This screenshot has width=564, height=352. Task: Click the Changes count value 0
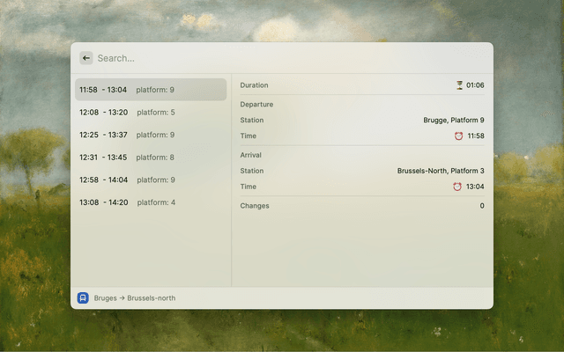(x=481, y=206)
